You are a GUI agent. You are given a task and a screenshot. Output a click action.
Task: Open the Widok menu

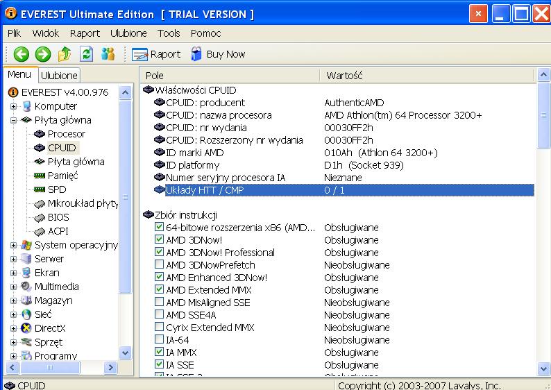(x=45, y=33)
